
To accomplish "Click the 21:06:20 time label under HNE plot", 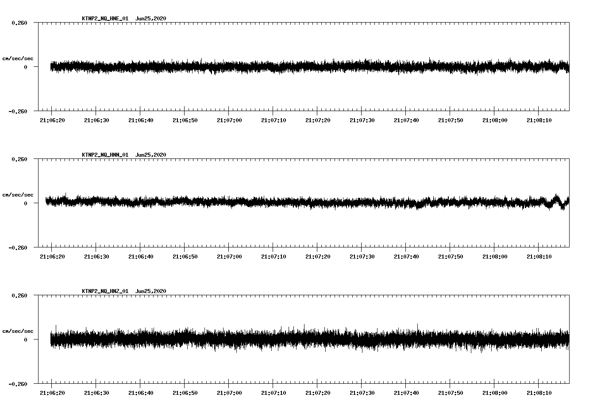I will coord(52,120).
